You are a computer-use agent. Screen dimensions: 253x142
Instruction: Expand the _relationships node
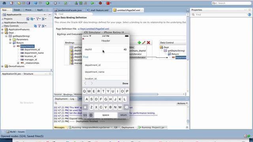pyautogui.click(x=18, y=63)
